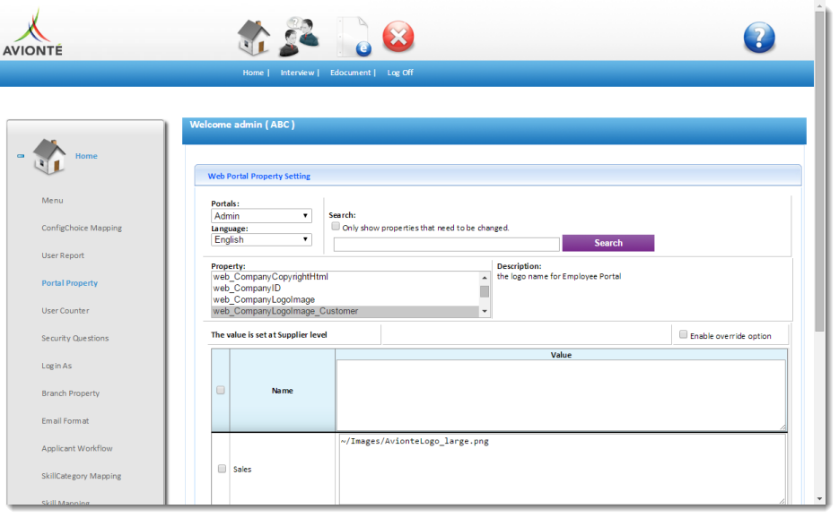Viewport: 839px width, 518px height.
Task: Click the Edocument page icon
Action: 353,38
